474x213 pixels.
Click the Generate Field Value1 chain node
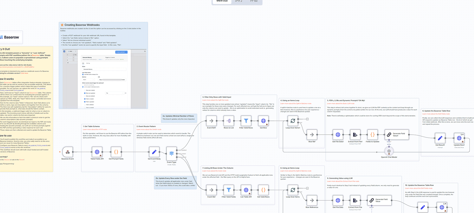[396, 135]
